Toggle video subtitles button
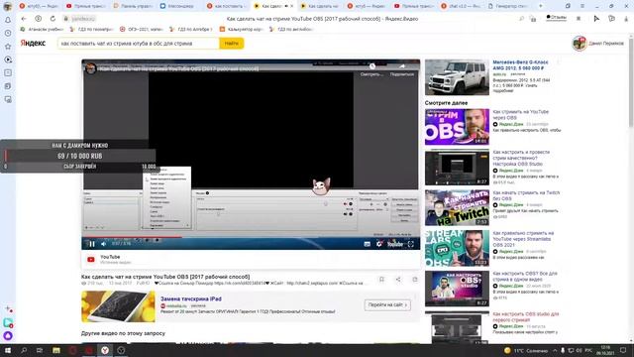 click(x=367, y=244)
